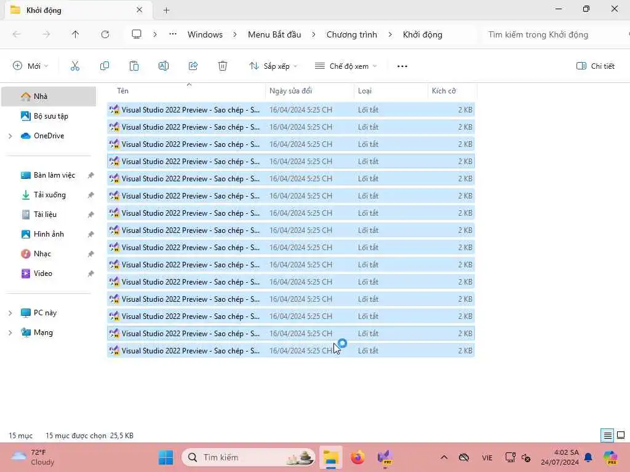Expand chevron after Menu Bắt đầu breadcrumb

pyautogui.click(x=314, y=34)
